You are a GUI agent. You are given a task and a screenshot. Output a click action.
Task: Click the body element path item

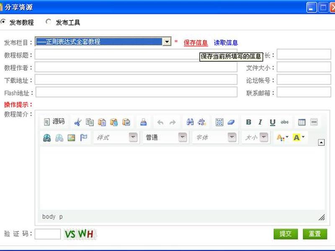click(x=49, y=217)
